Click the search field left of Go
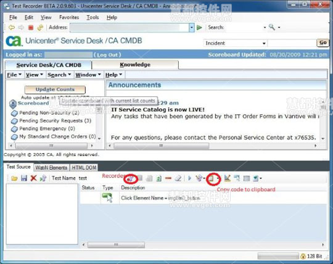Viewport: 333px width, 264px height. point(292,43)
